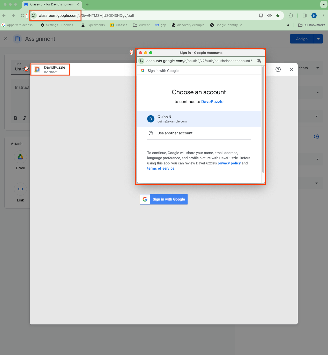Click the install page icon in address bar
Image resolution: width=328 pixels, height=355 pixels.
tap(261, 16)
